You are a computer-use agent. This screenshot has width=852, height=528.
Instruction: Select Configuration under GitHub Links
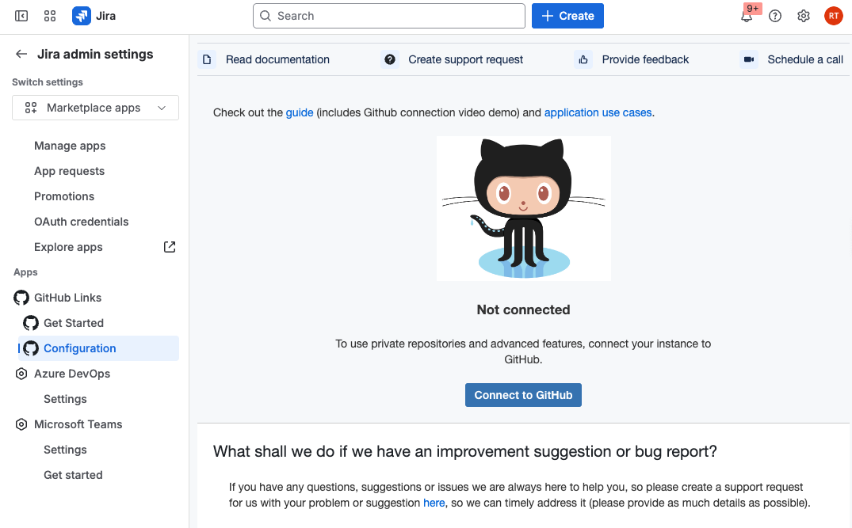point(79,348)
